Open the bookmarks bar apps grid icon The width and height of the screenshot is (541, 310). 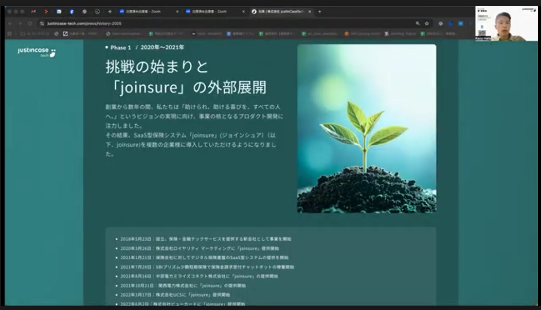(10, 34)
